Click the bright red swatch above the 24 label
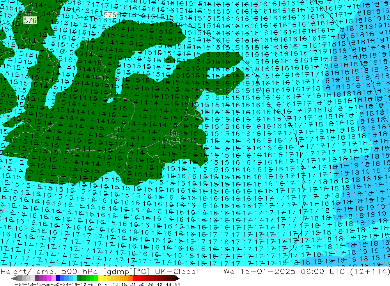The image size is (390, 286). pyautogui.click(x=135, y=278)
